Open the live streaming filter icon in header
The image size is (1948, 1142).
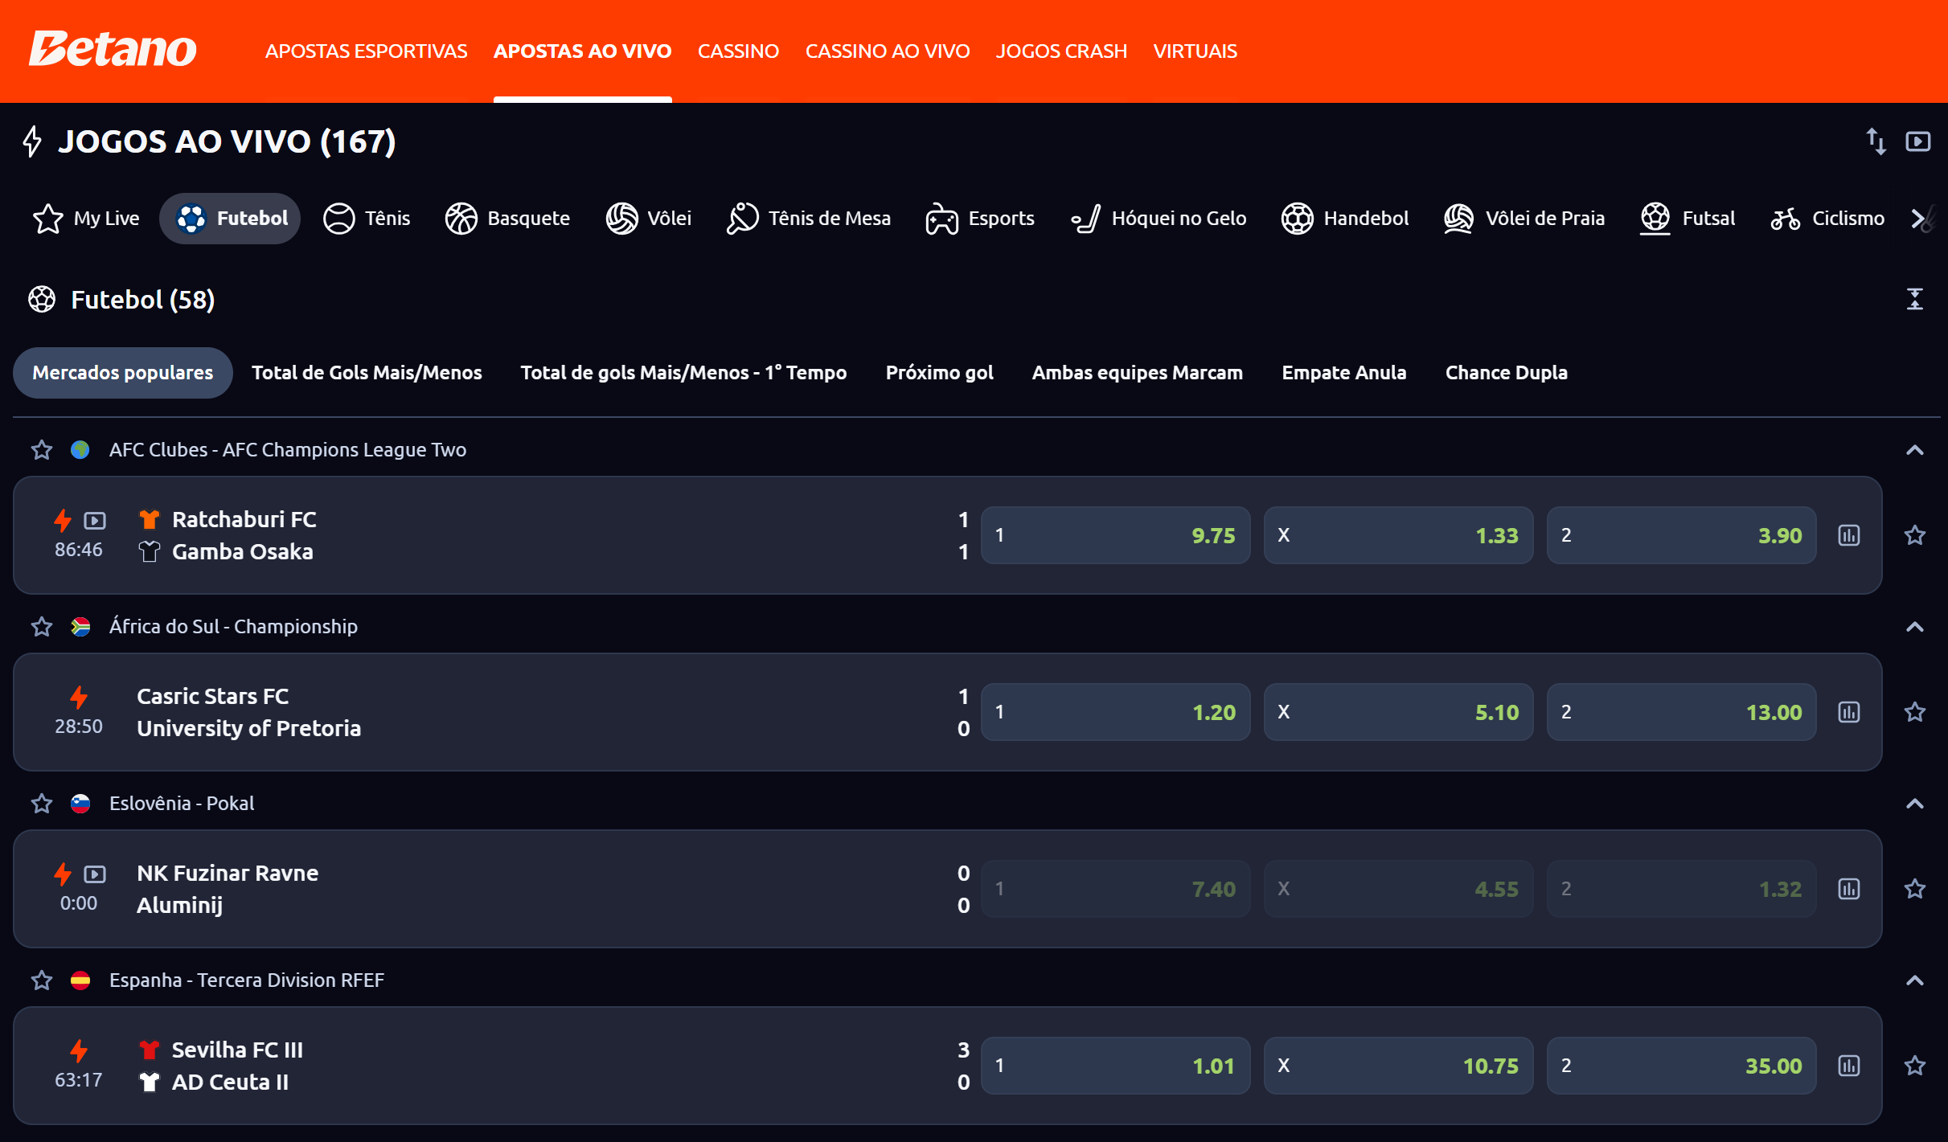pos(1918,141)
